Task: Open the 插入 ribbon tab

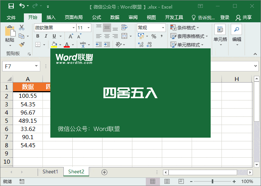Action: [x=51, y=17]
